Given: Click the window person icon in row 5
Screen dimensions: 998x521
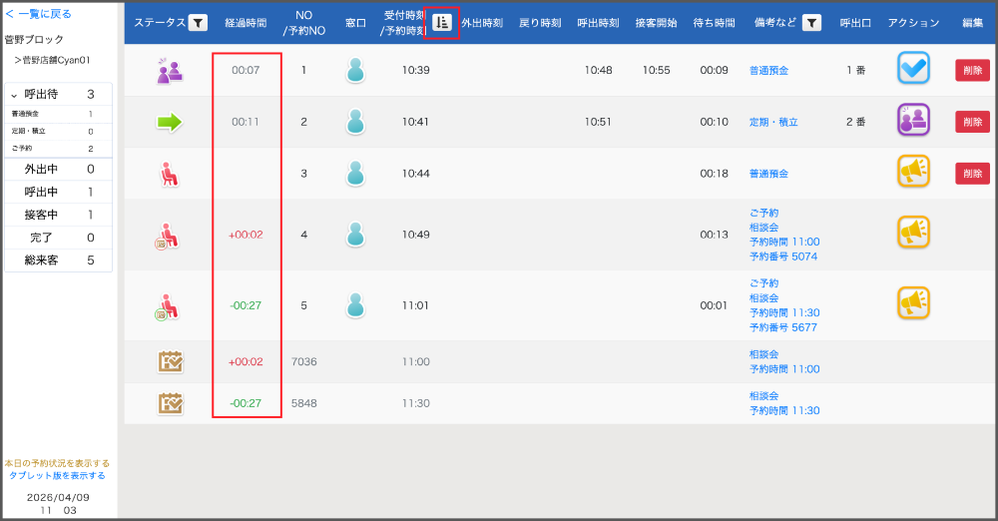Looking at the screenshot, I should (355, 305).
